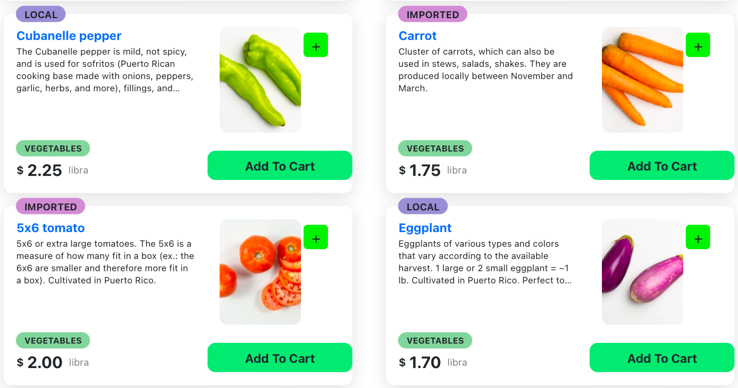This screenshot has height=388, width=738.
Task: Open the Eggplant product title link
Action: click(425, 228)
